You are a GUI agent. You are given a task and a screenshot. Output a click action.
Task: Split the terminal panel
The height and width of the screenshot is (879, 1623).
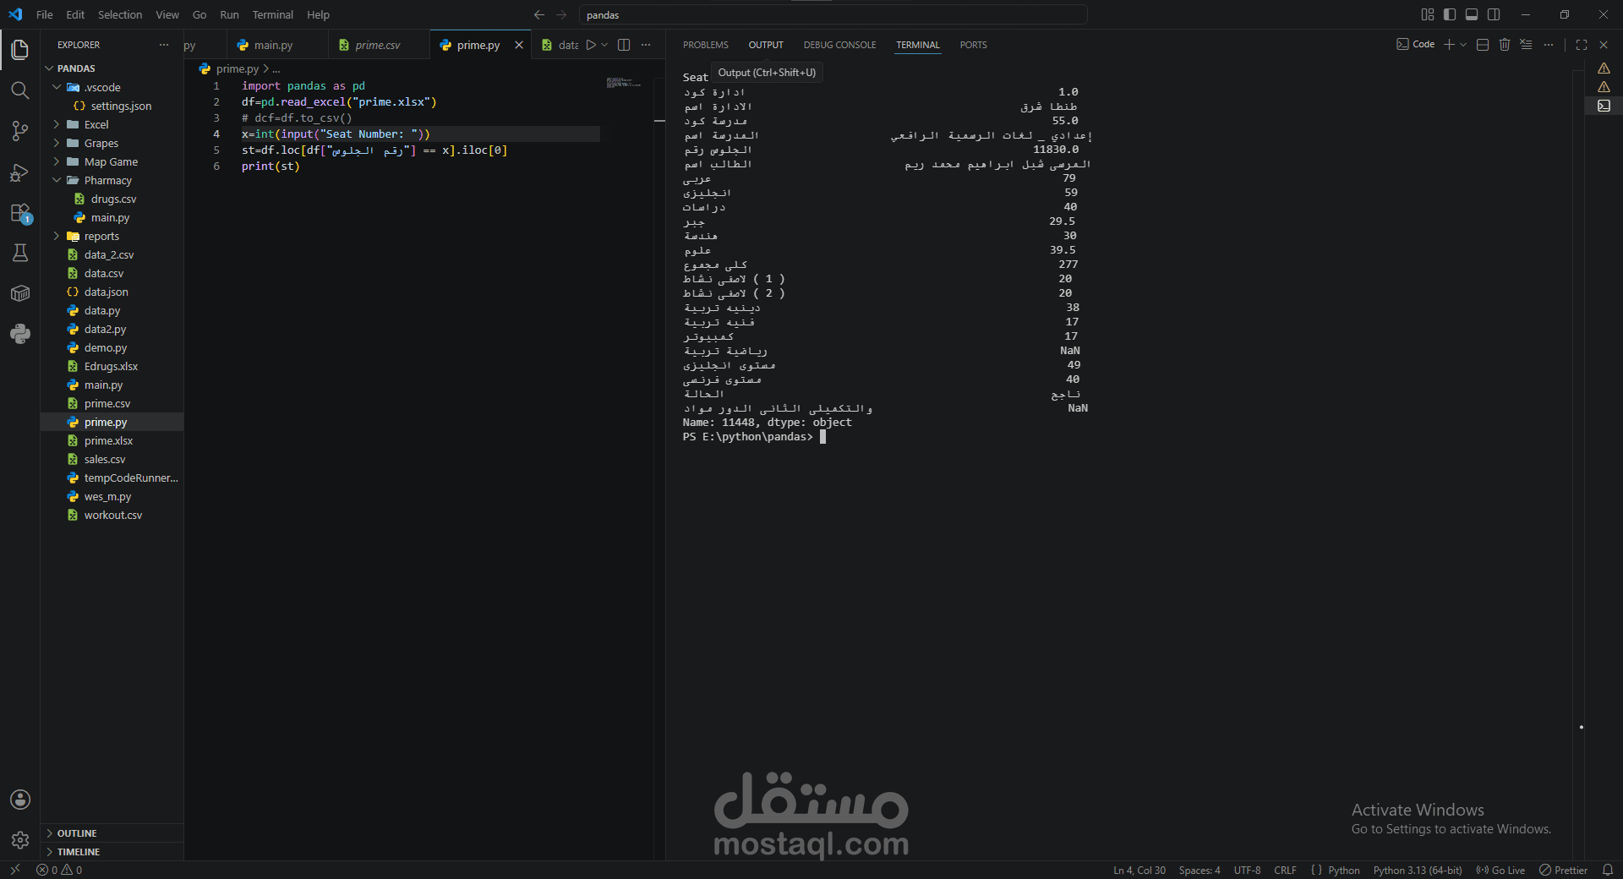click(x=1483, y=45)
